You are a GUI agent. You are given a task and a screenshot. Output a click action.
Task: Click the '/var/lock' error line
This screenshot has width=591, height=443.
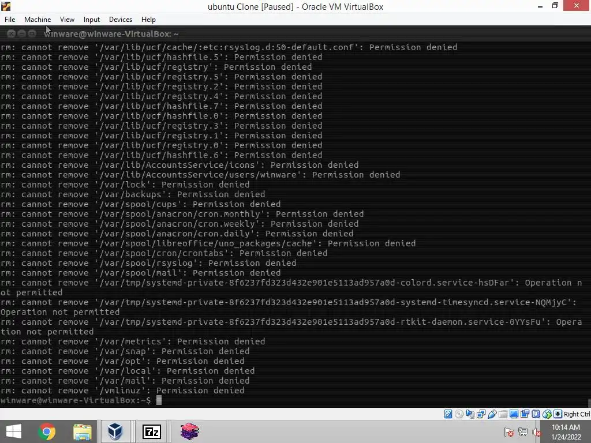[x=125, y=185]
